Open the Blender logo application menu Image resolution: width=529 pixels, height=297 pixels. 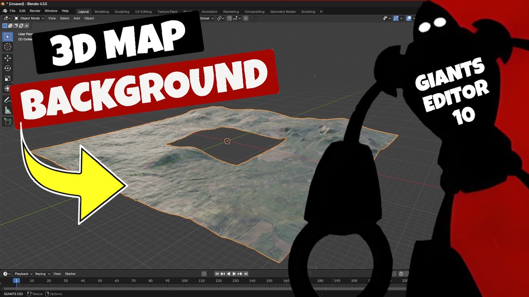5,11
